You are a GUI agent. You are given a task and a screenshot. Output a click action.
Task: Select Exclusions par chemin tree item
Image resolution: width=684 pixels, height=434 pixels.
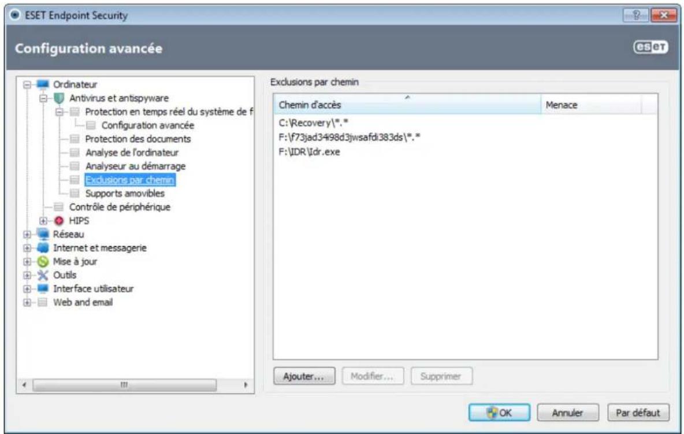tap(130, 180)
